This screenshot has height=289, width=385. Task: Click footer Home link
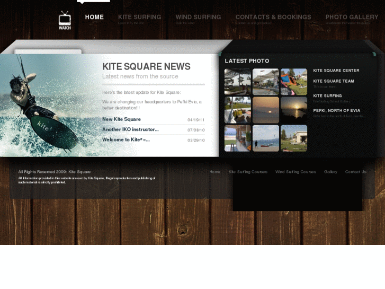pos(214,172)
